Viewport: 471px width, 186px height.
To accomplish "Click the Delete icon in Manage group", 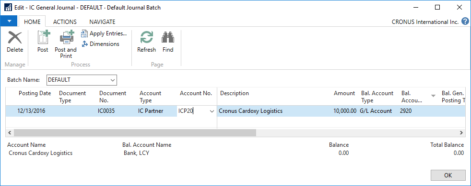I will tap(15, 38).
